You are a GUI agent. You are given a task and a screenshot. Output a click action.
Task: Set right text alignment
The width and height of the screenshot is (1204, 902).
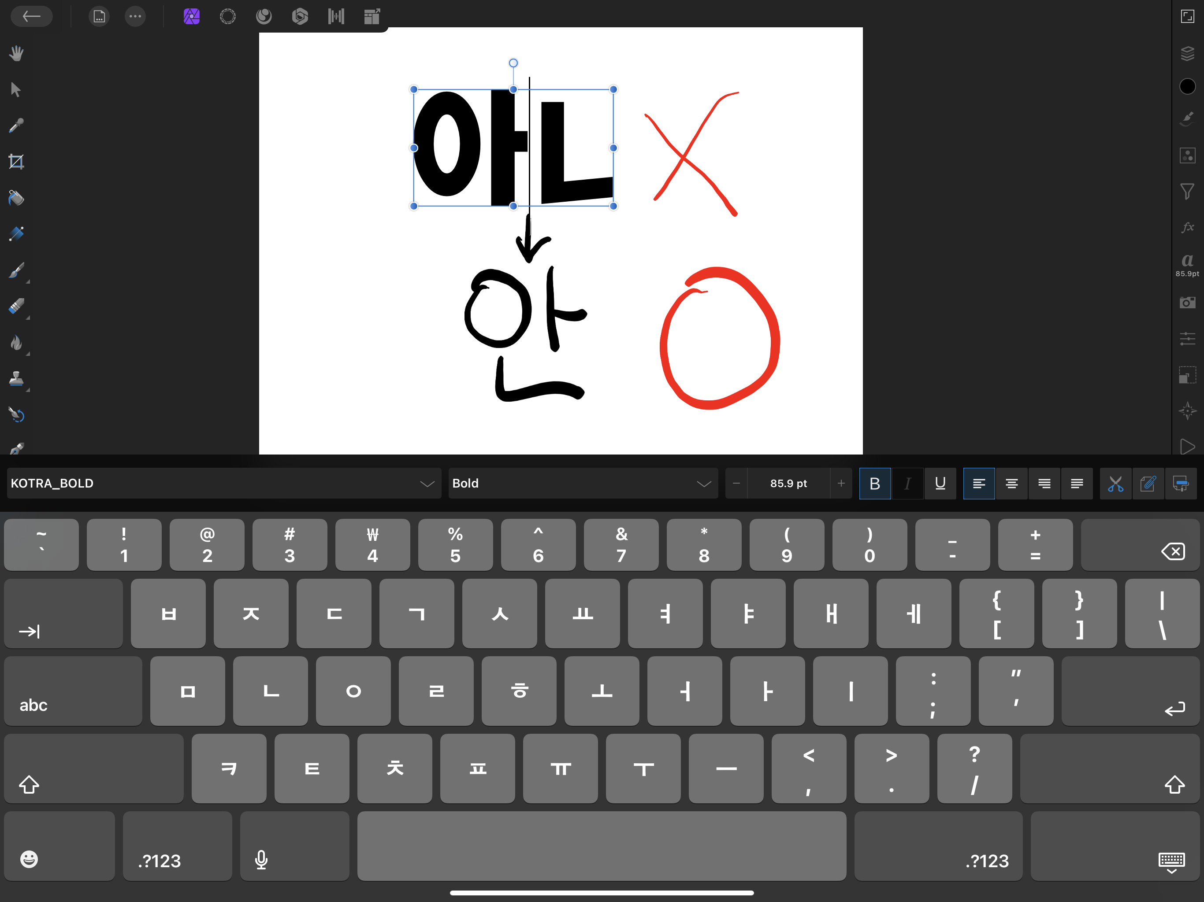1044,483
